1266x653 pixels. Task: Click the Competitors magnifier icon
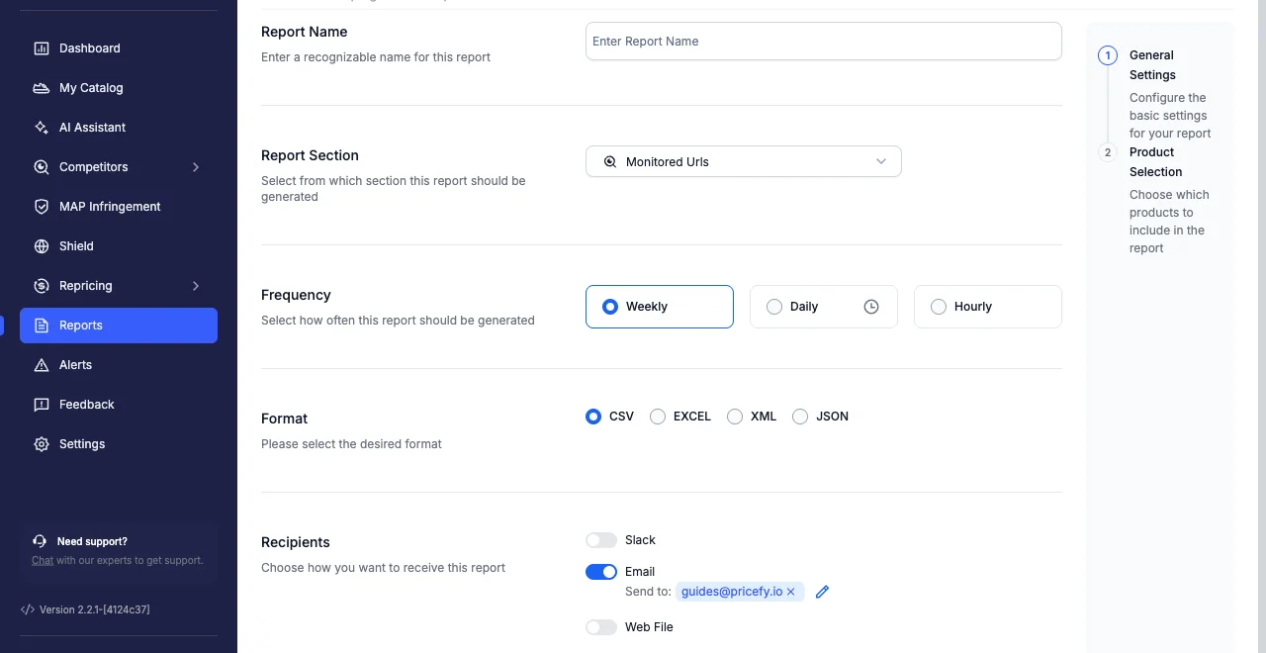(42, 167)
